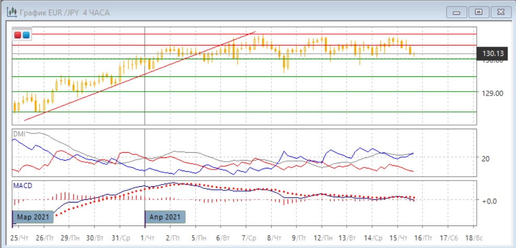This screenshot has width=516, height=248.
Task: Click the window title График EUR/JPY 4 ЧАСА
Action: pos(65,12)
